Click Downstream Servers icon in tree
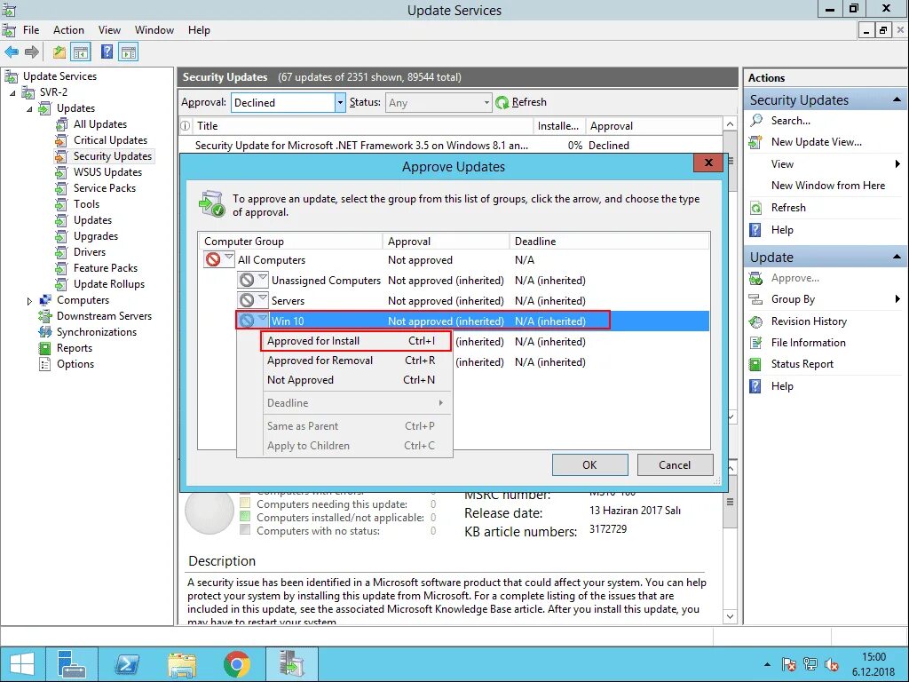 (x=44, y=316)
